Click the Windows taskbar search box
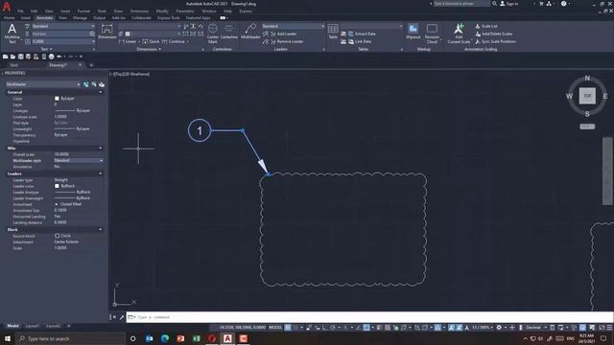 pyautogui.click(x=70, y=338)
